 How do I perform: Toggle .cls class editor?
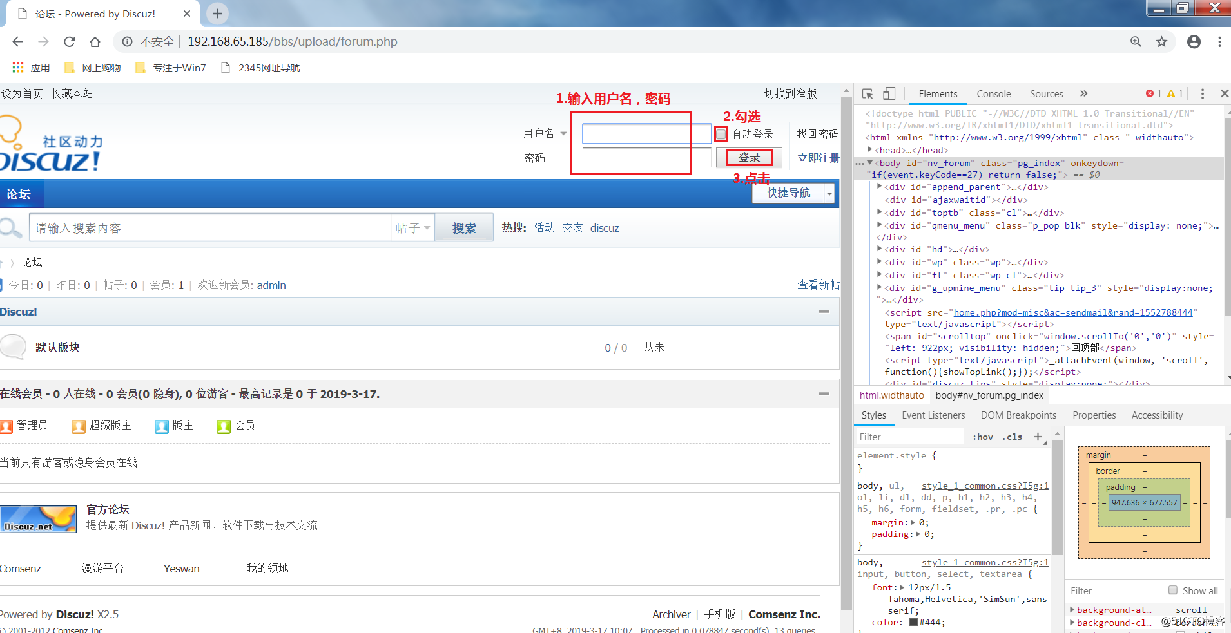1013,437
